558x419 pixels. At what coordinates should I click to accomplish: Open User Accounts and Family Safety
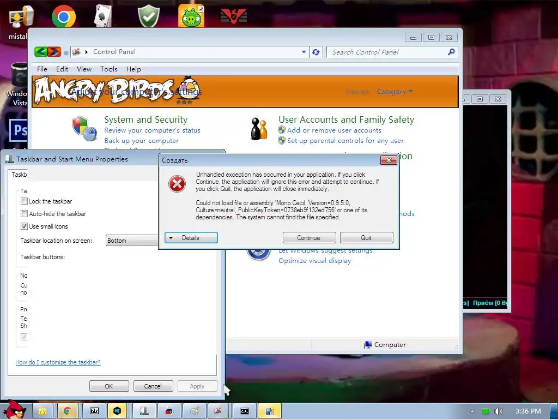click(x=346, y=119)
